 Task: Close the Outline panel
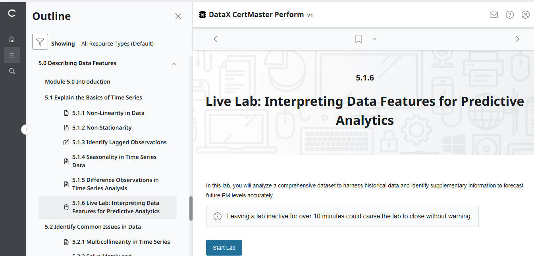pos(178,16)
